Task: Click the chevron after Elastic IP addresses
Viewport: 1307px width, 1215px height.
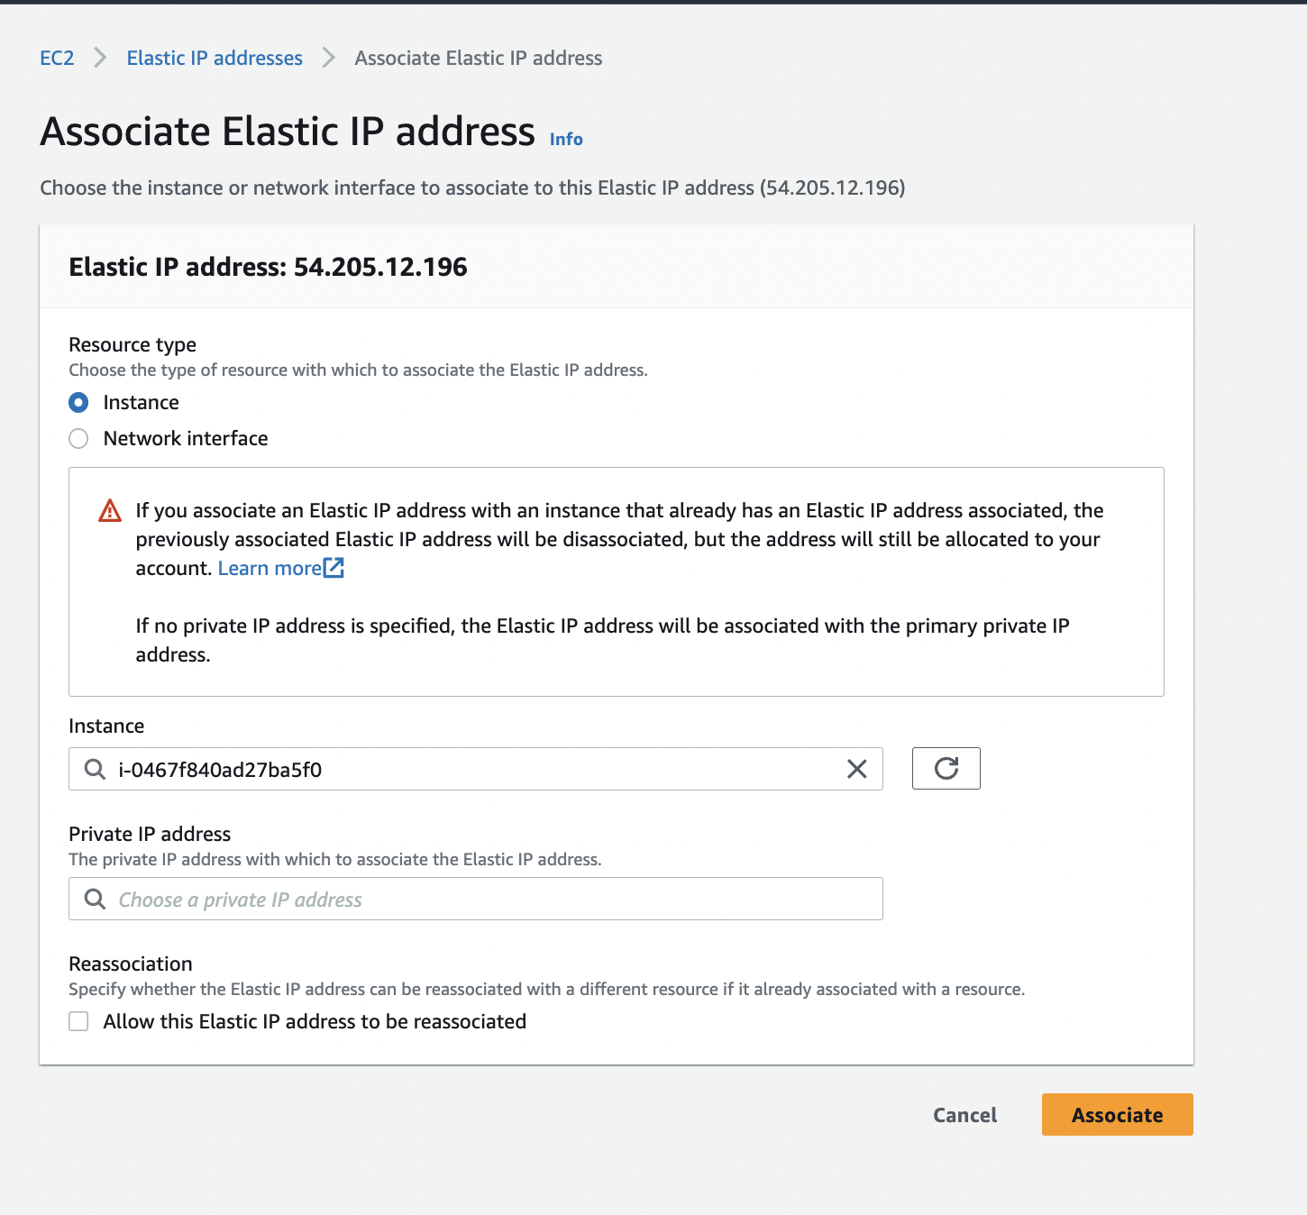Action: click(x=329, y=58)
